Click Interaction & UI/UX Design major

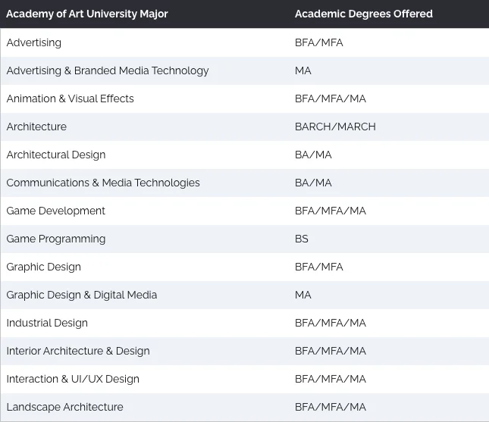point(73,379)
